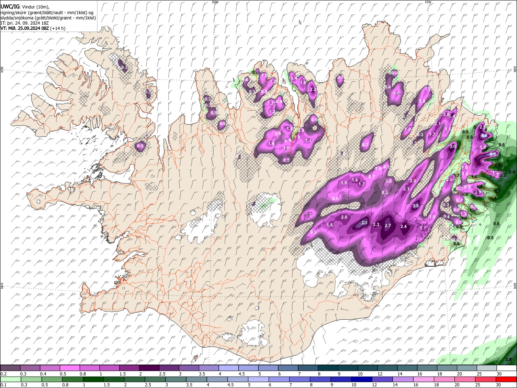Viewport: 517px width, 388px height.
Task: Click the 3.0 precipitation value
Action: [x=453, y=146]
